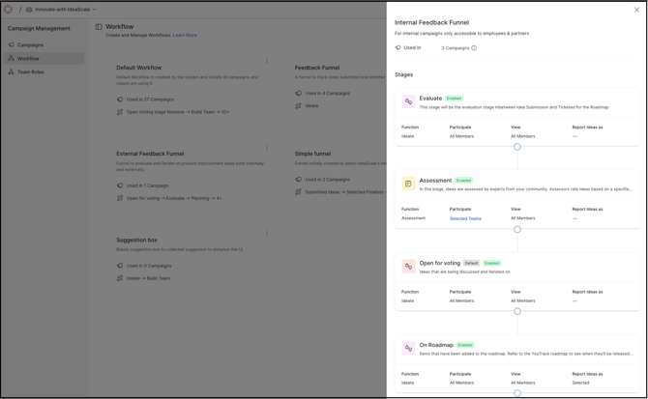Click the IdeaScale logo in top bar
Screen dimensions: 648x399
pos(9,10)
